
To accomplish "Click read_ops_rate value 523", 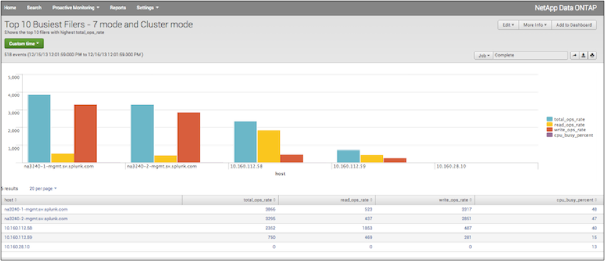I will [x=368, y=209].
